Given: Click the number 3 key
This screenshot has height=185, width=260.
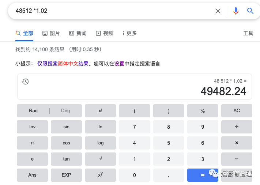Looking at the screenshot, I should point(203,159).
